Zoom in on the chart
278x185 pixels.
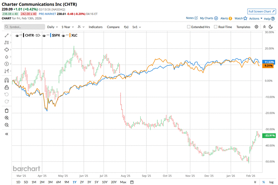6,117
